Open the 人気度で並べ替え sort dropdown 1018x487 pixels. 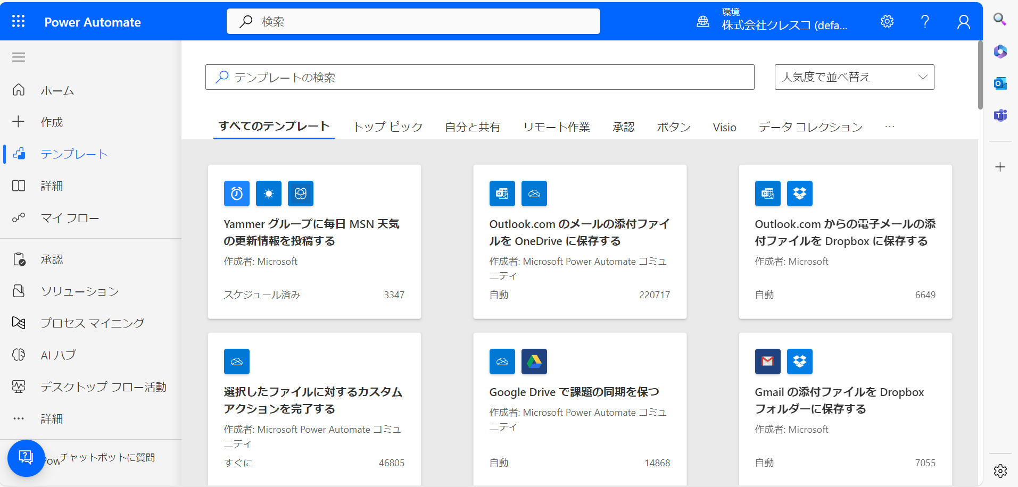click(x=854, y=77)
